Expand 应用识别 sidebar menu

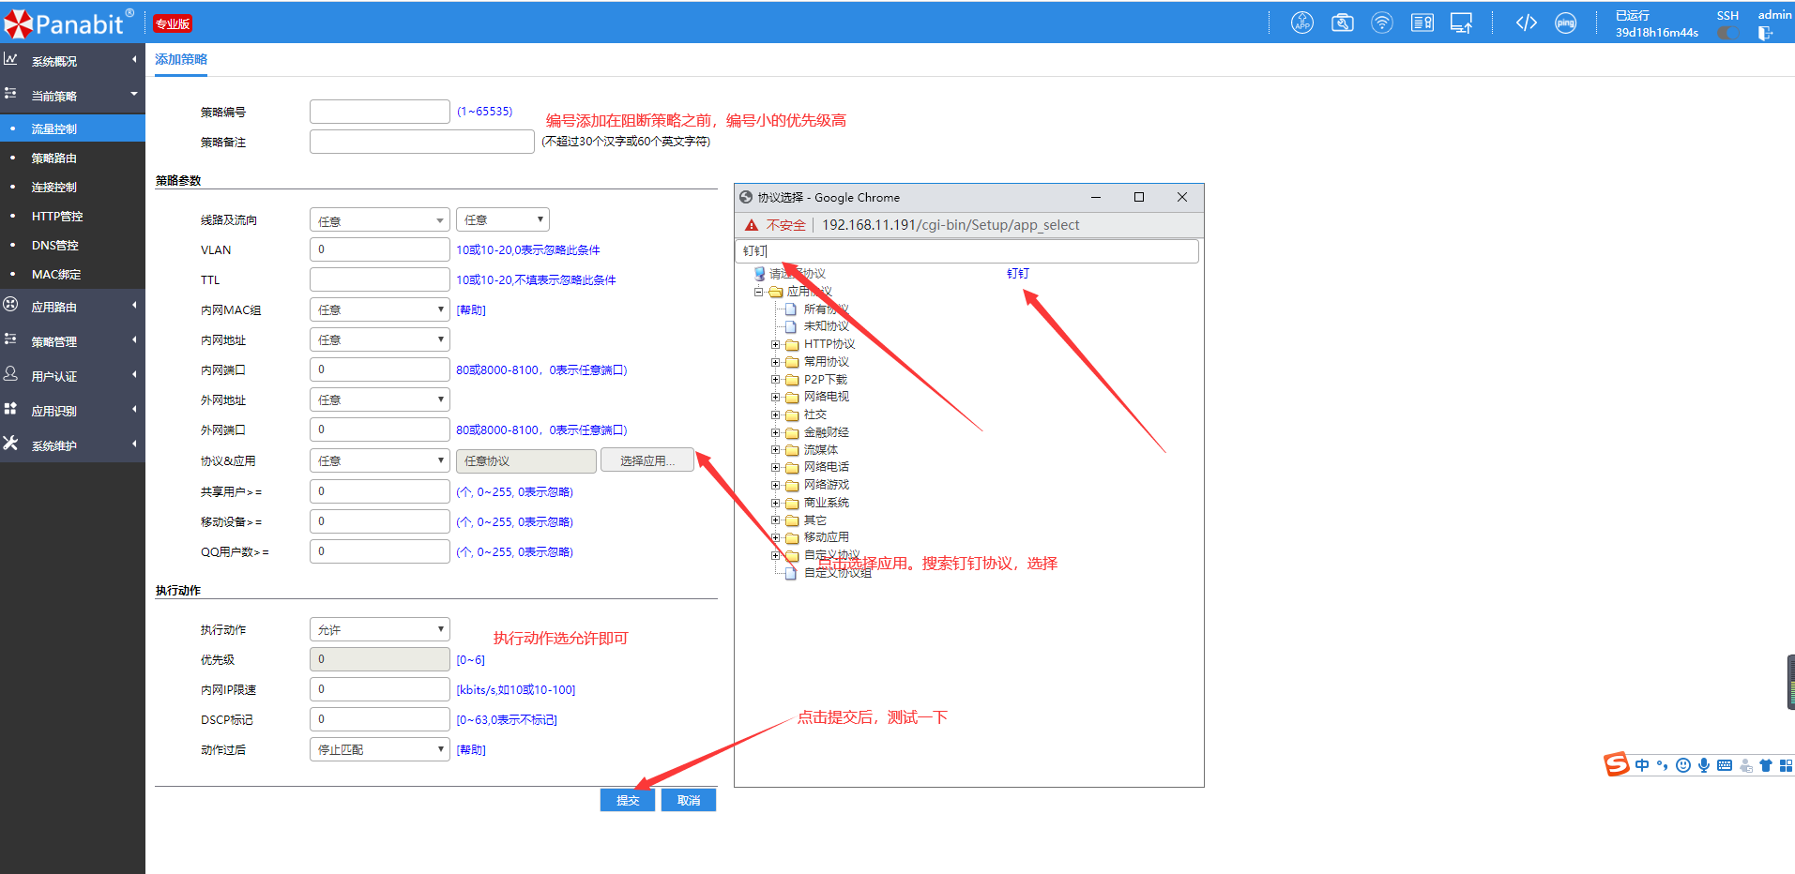click(x=72, y=411)
